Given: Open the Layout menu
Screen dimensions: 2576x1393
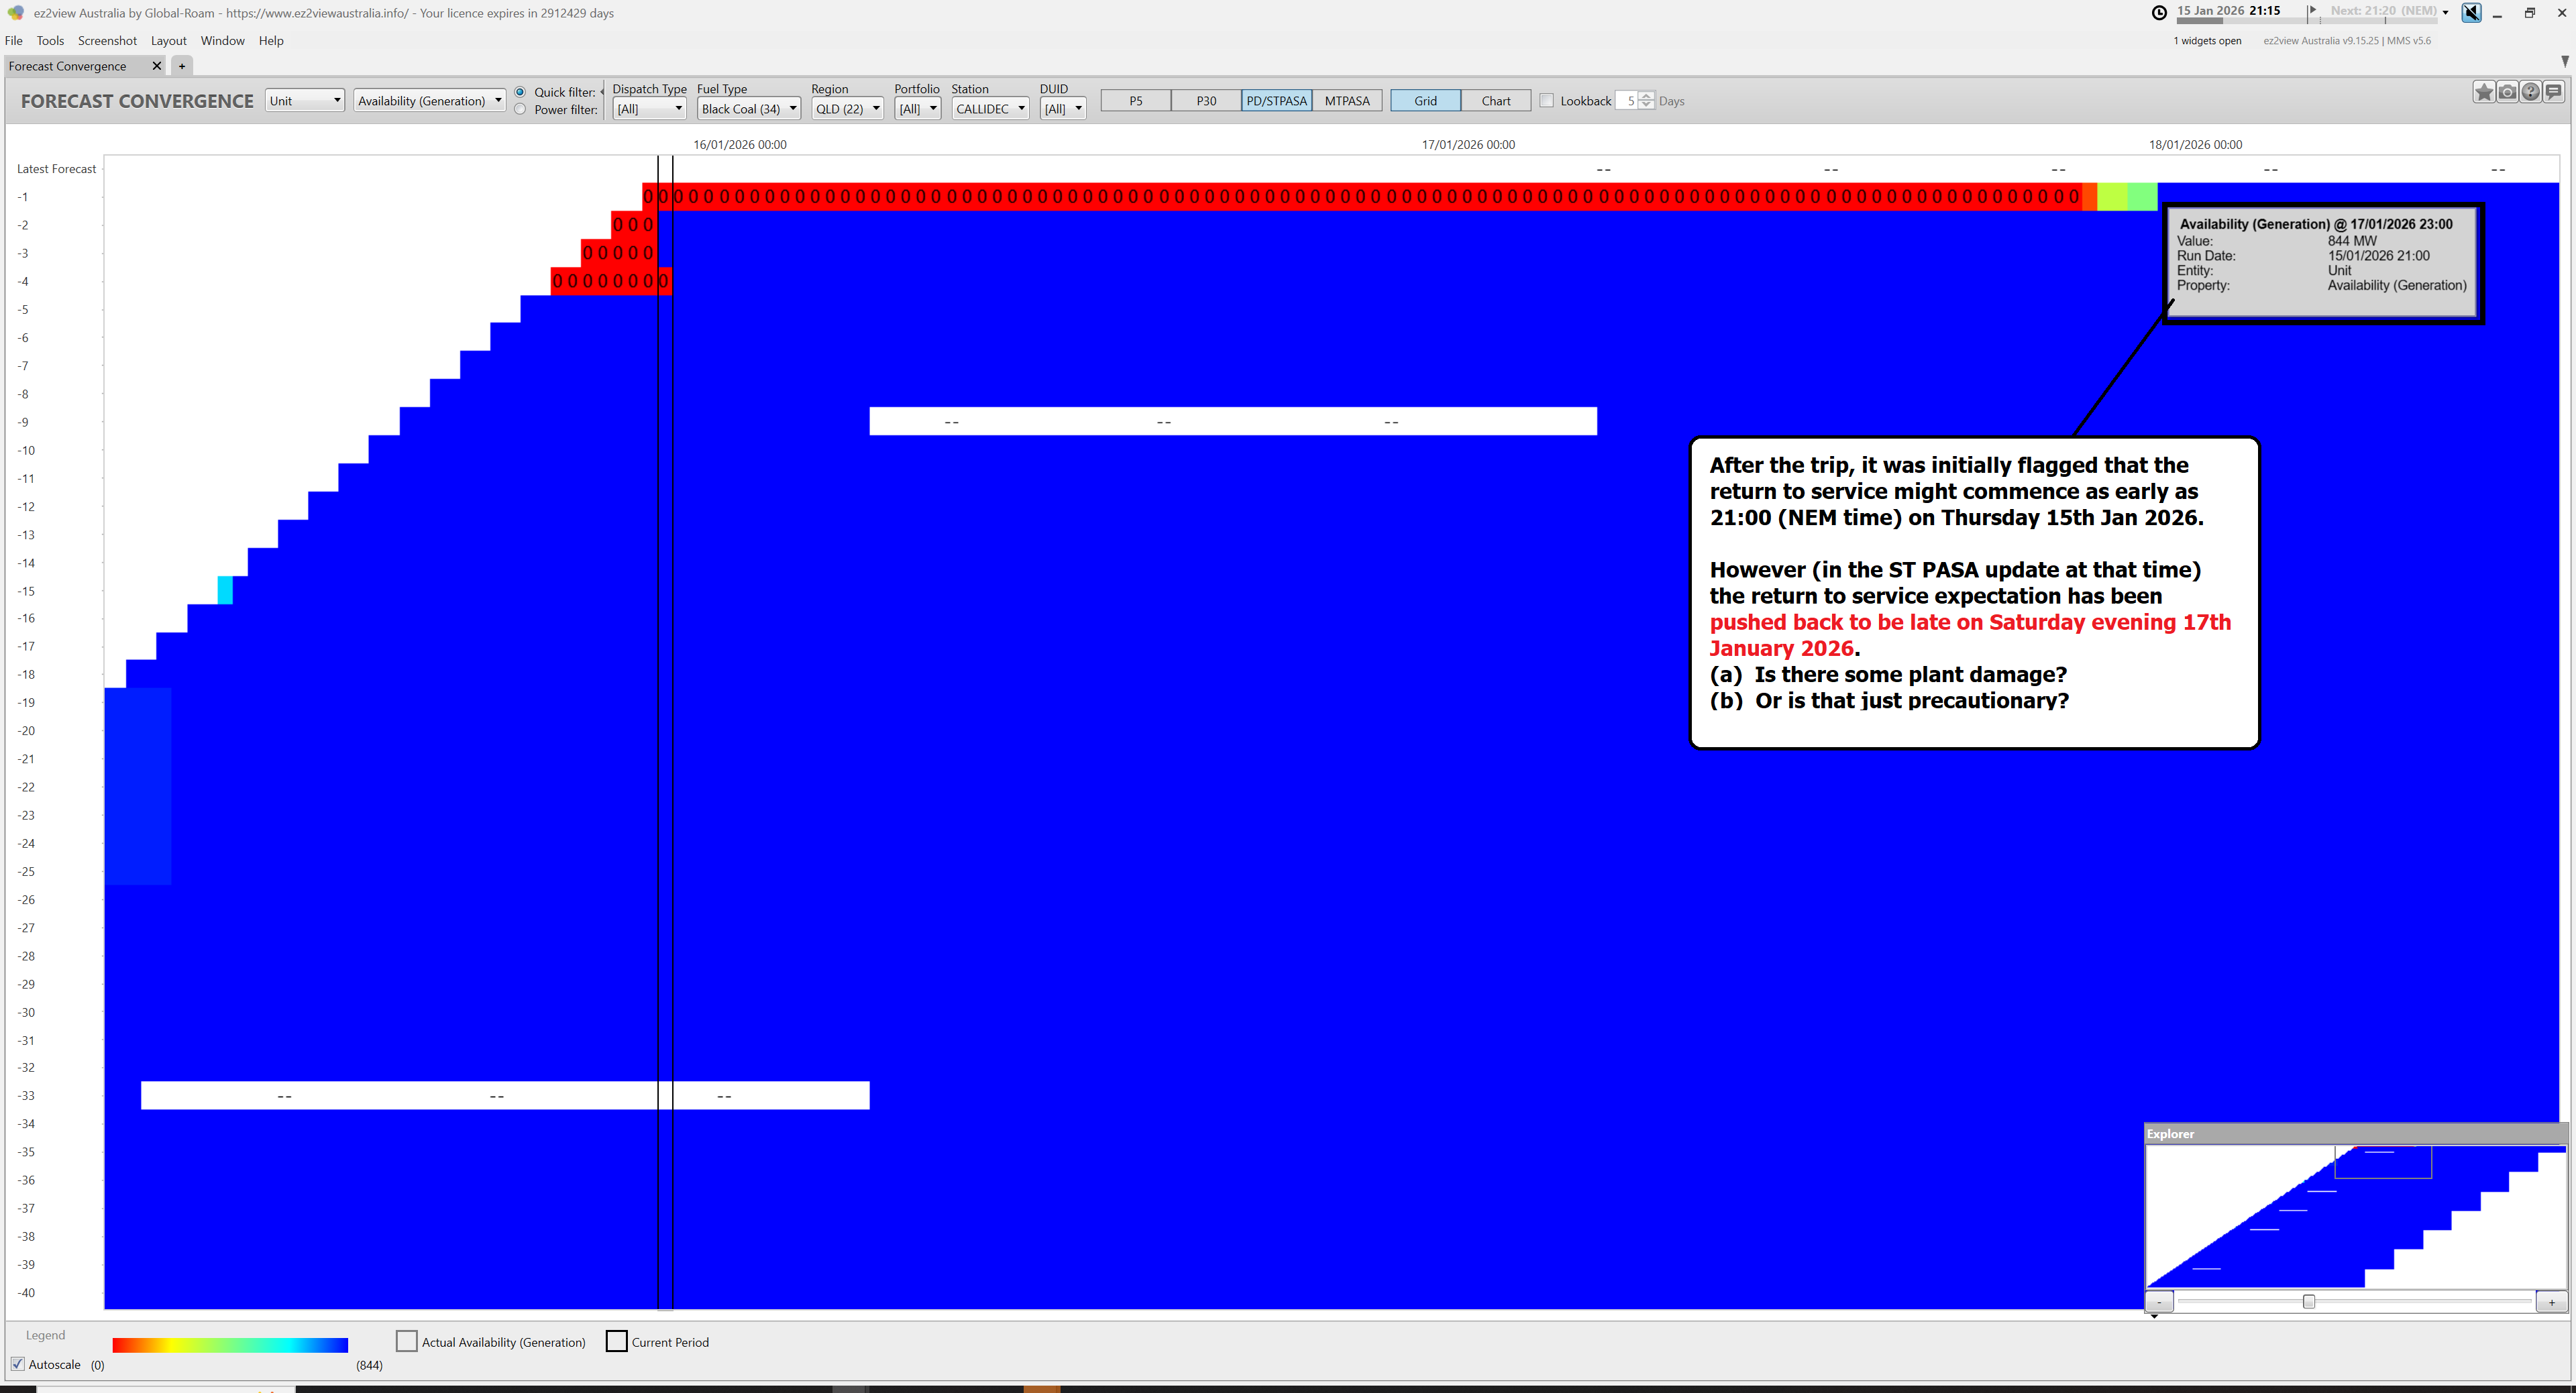Looking at the screenshot, I should 169,41.
